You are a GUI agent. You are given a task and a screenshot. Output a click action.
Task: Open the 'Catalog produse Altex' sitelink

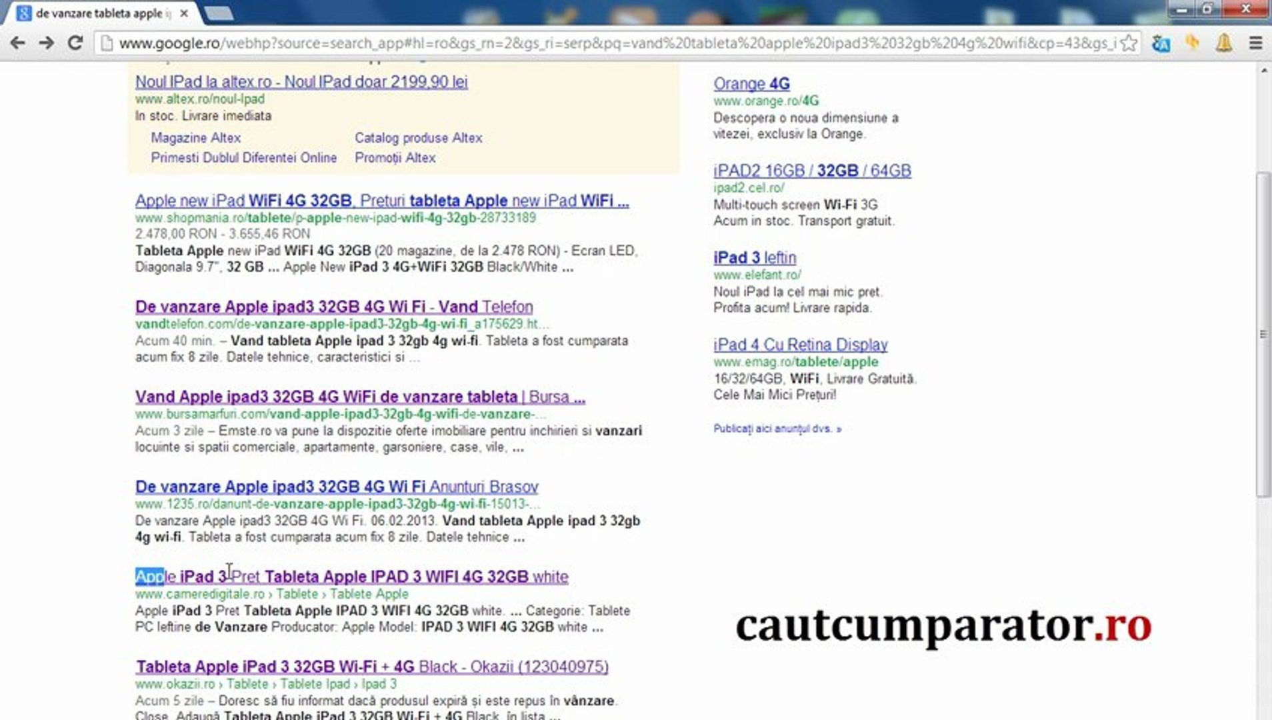pyautogui.click(x=418, y=138)
